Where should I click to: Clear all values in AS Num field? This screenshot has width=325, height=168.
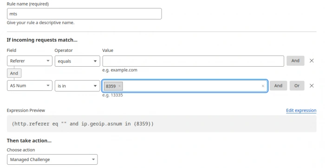(x=263, y=86)
